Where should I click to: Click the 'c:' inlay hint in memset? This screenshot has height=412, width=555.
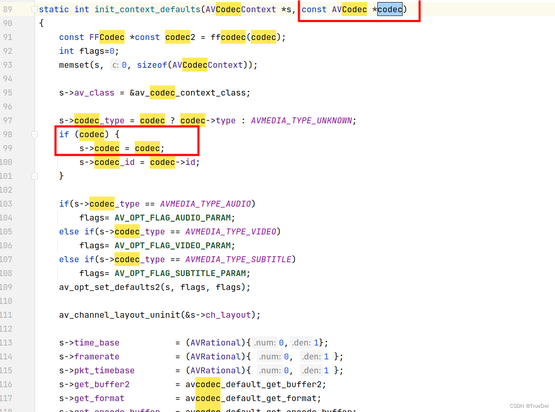point(115,65)
